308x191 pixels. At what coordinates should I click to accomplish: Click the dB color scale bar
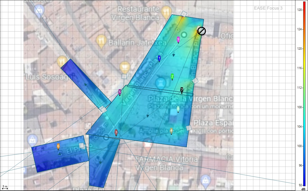pyautogui.click(x=304, y=93)
